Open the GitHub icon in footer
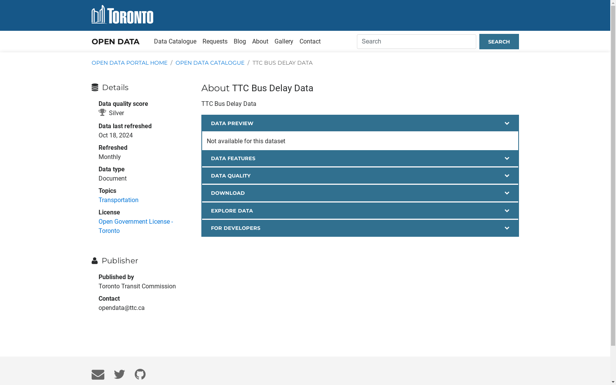The image size is (616, 385). point(140,374)
